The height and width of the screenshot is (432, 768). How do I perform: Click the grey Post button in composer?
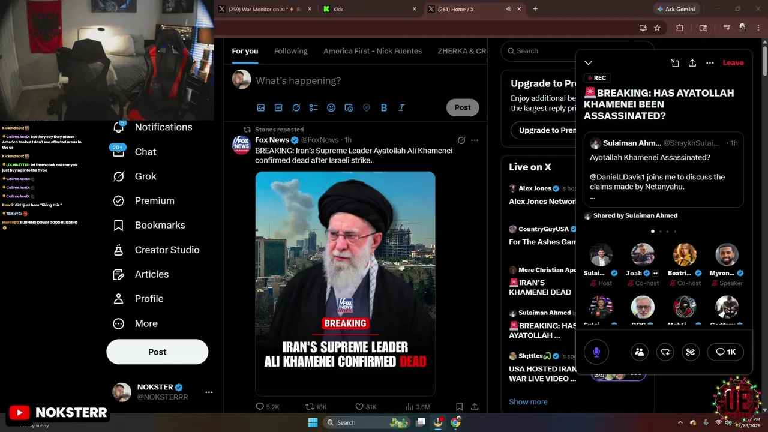click(x=463, y=107)
